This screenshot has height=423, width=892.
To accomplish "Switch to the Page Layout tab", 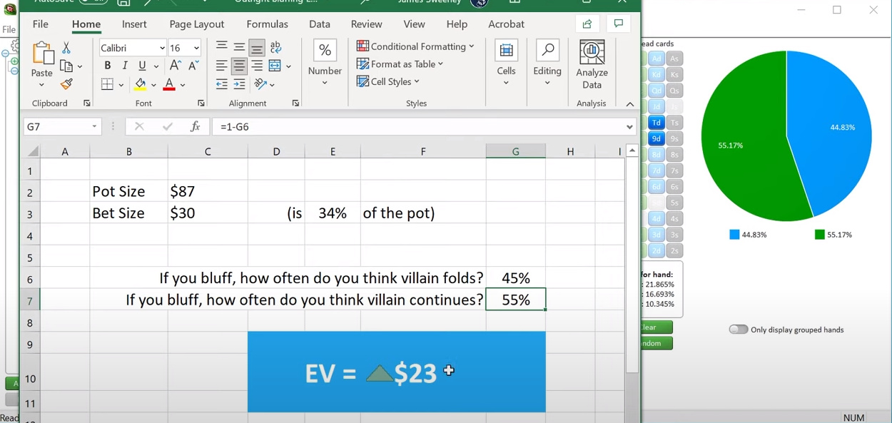I will [196, 24].
